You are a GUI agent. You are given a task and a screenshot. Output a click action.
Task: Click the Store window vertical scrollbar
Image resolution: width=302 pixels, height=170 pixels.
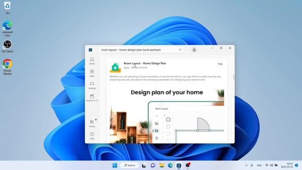(234, 77)
